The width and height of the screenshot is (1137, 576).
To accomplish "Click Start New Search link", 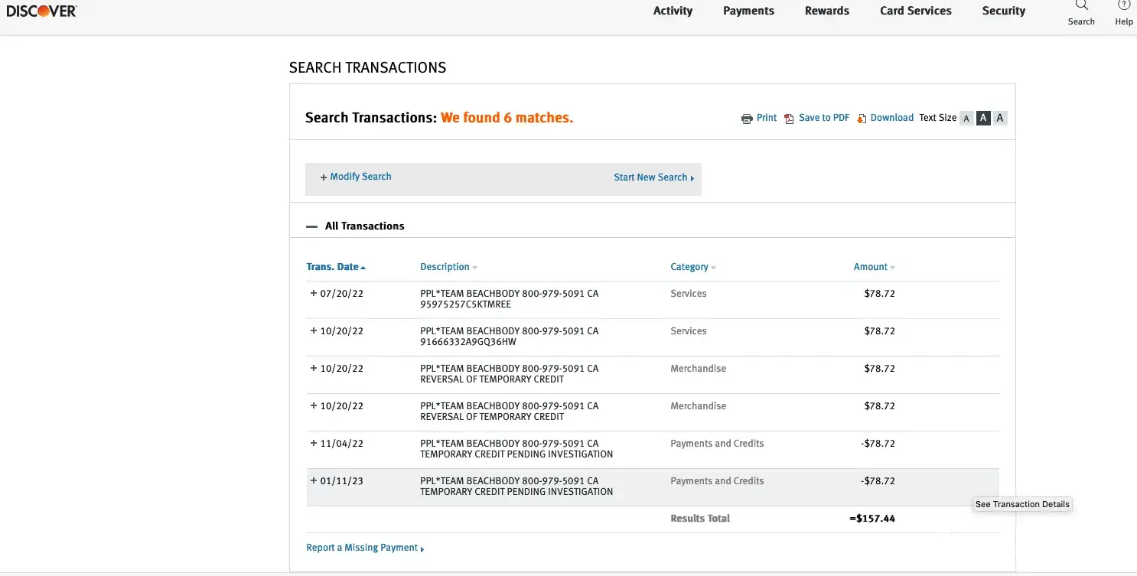I will pyautogui.click(x=653, y=177).
